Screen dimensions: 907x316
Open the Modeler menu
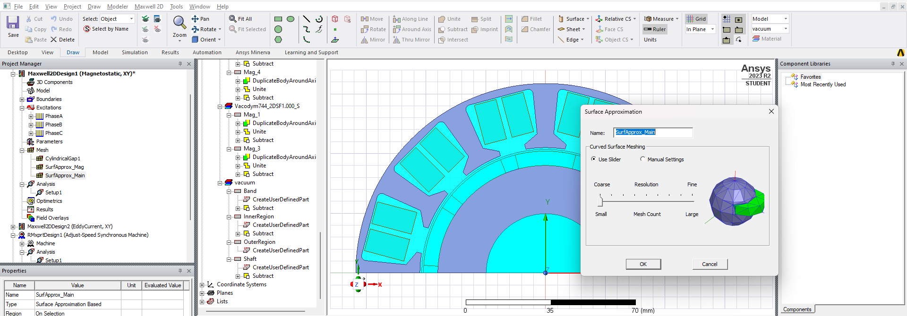pyautogui.click(x=118, y=6)
